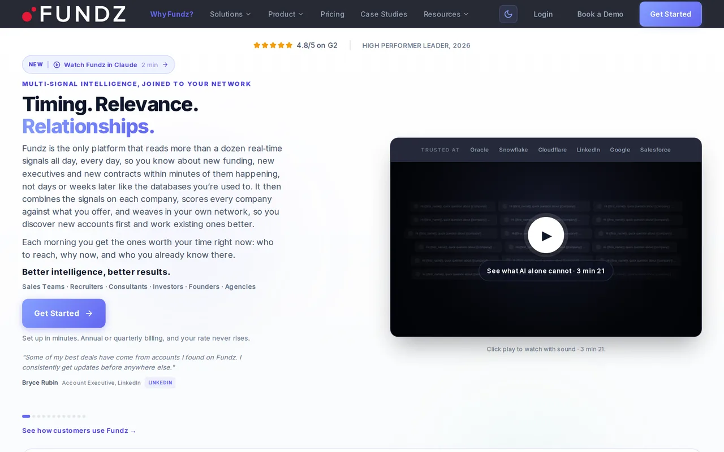This screenshot has height=452, width=724.
Task: Click the Bryce Rubin testimonial name
Action: pos(40,383)
